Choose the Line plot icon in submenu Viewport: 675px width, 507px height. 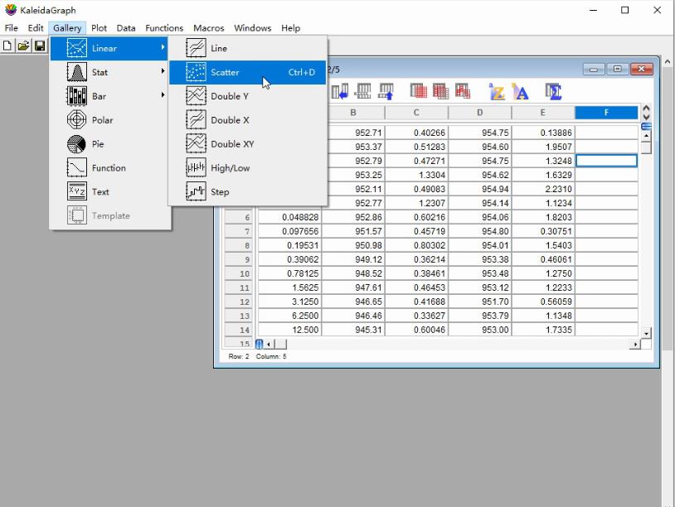(x=196, y=48)
